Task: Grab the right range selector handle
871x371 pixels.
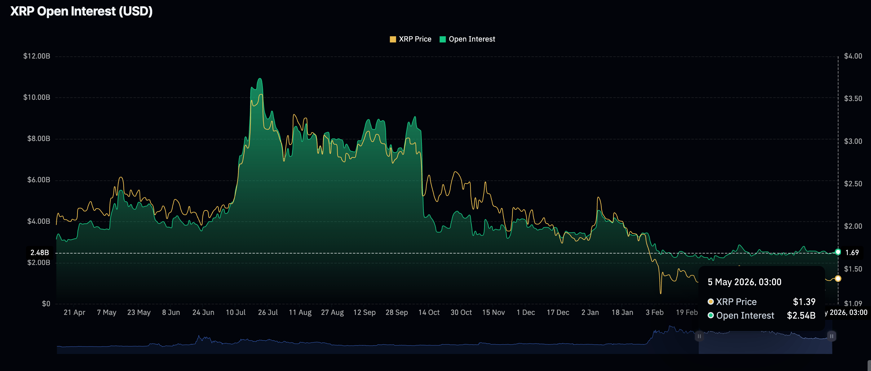Action: tap(831, 336)
